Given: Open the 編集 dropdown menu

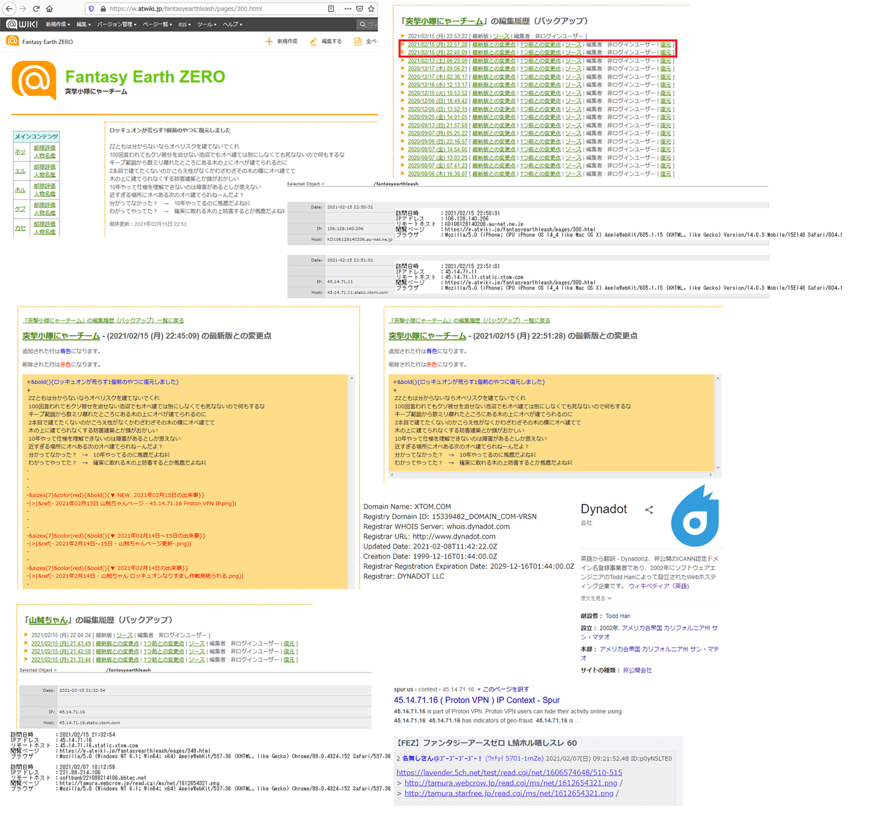Looking at the screenshot, I should click(84, 24).
